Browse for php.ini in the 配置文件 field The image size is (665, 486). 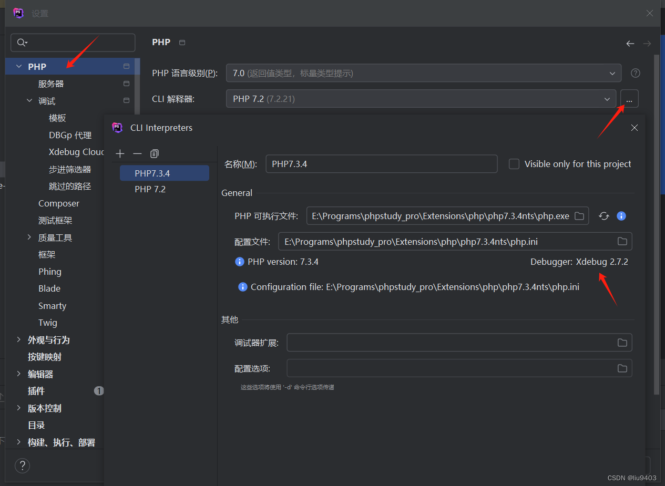point(622,241)
